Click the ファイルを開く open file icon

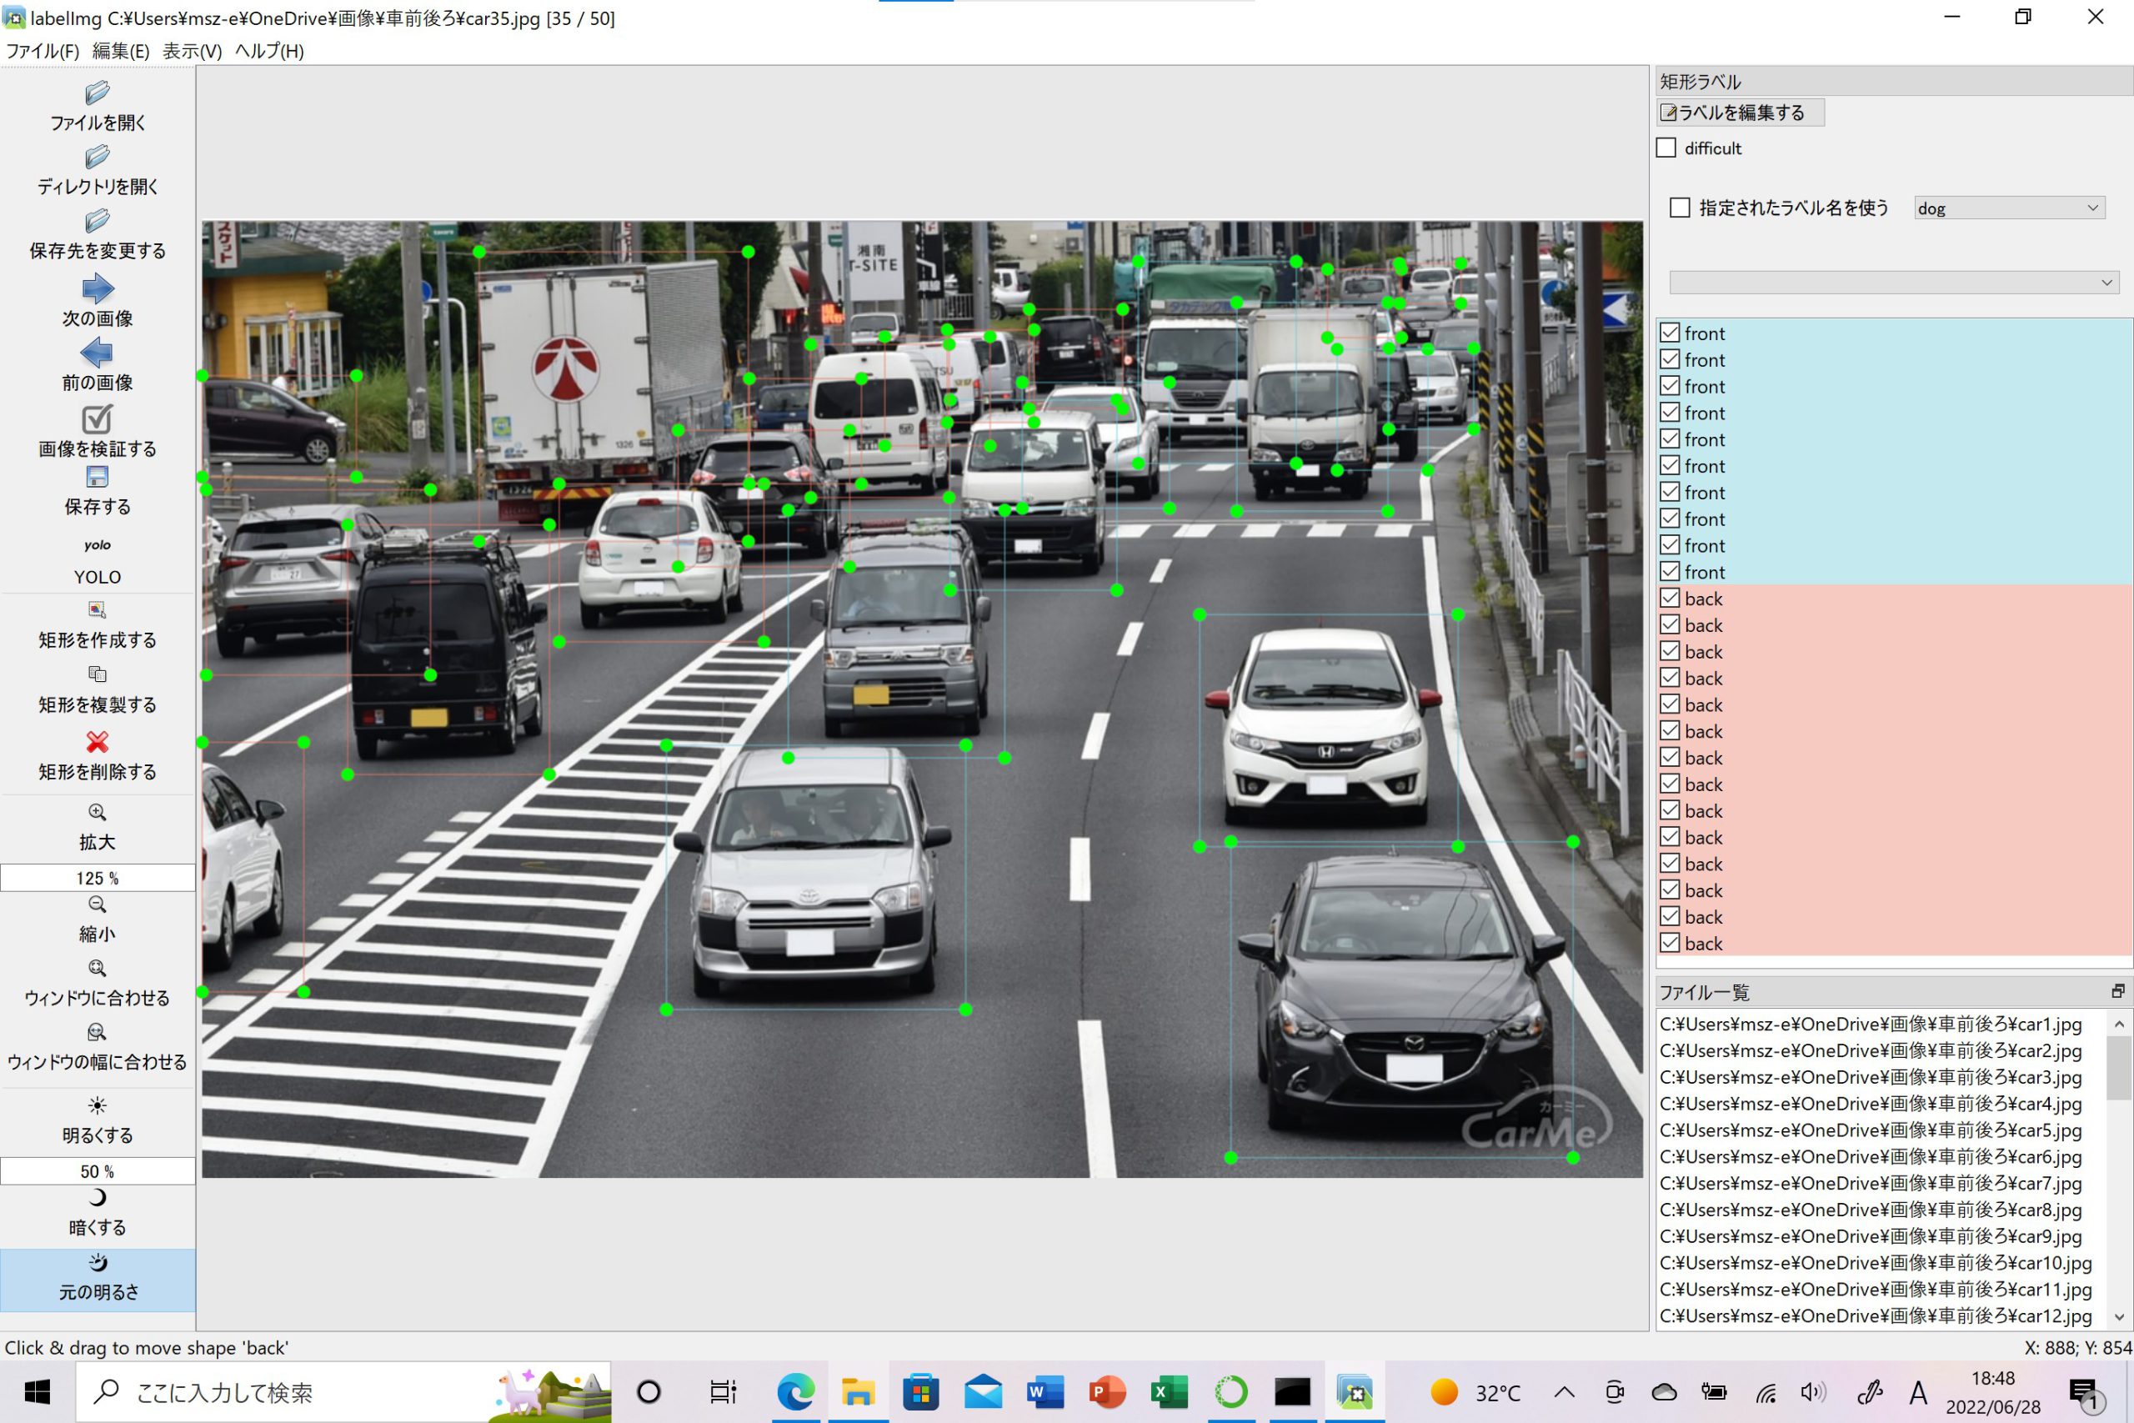[x=97, y=93]
